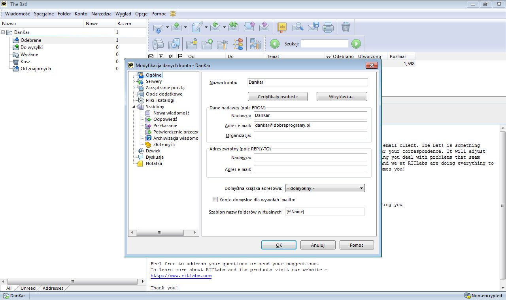The width and height of the screenshot is (506, 300).
Task: Click the colored folder tree icon
Action: coord(238,44)
